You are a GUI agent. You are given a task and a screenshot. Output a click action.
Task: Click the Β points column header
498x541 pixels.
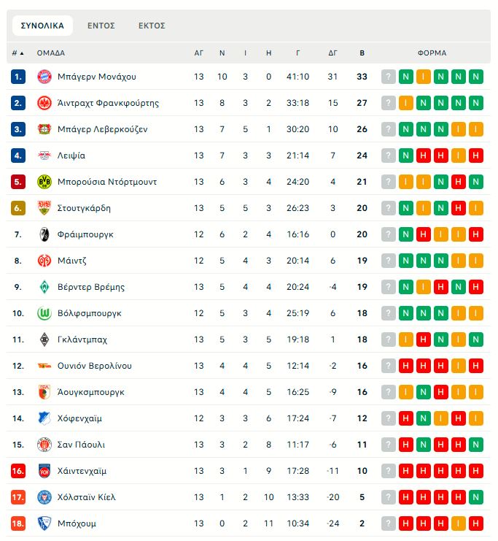362,53
